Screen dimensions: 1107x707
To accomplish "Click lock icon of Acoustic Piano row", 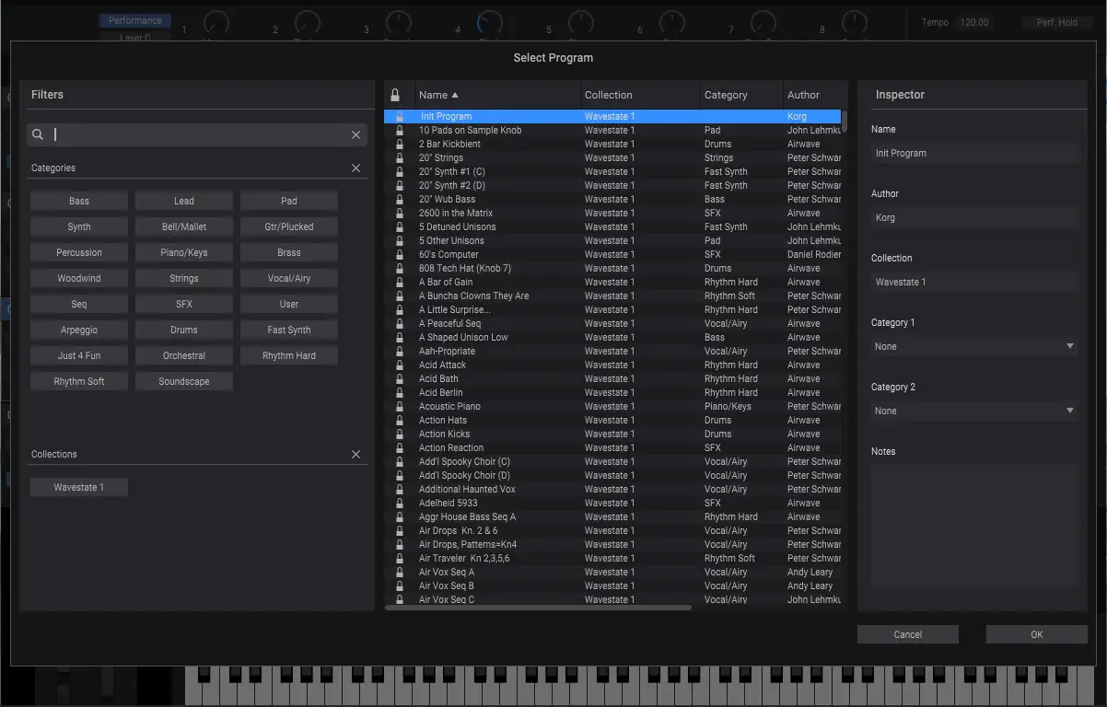I will [x=400, y=407].
